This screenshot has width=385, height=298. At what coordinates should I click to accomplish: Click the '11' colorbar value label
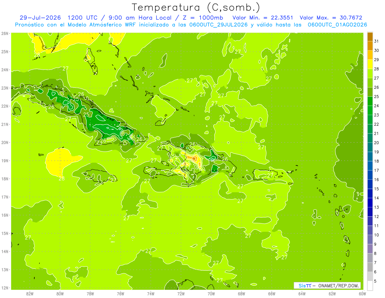(x=376, y=226)
